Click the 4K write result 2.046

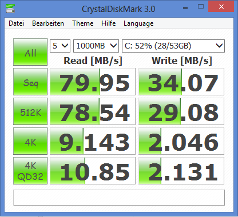coord(181,141)
